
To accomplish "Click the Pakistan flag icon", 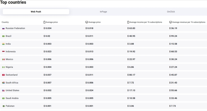I will point(4,106).
